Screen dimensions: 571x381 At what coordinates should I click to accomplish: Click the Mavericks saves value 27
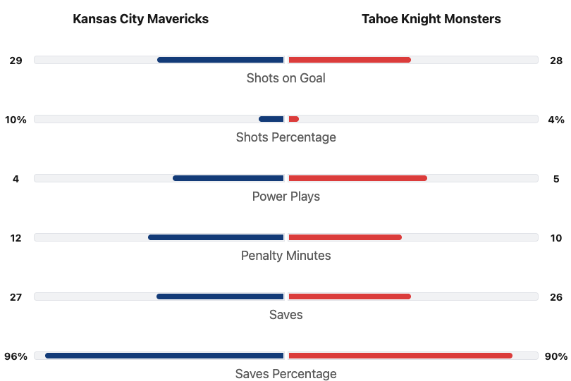click(16, 297)
